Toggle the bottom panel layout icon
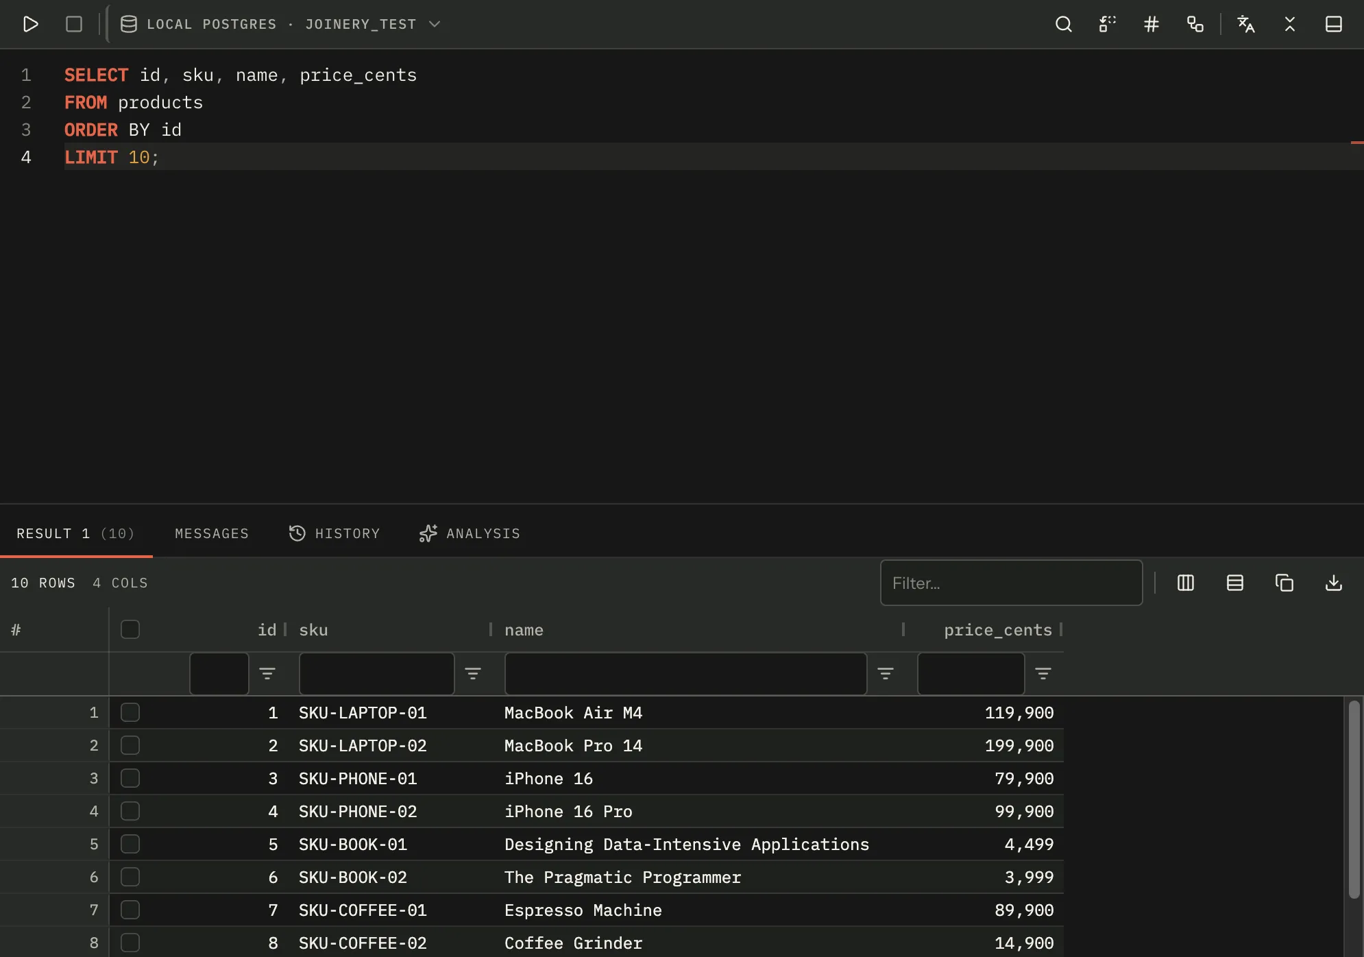Screen dimensions: 1364x957 point(1333,24)
